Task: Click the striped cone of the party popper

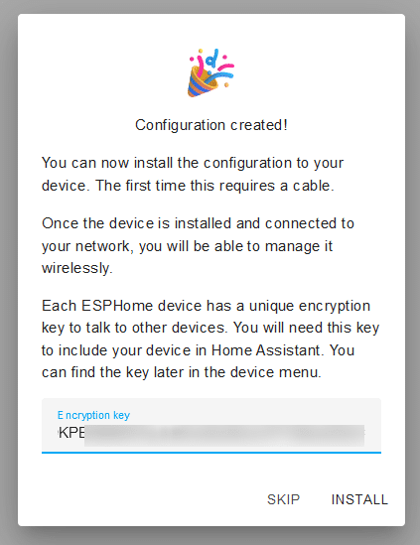Action: pyautogui.click(x=201, y=83)
